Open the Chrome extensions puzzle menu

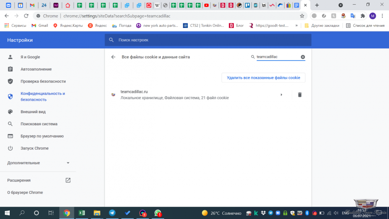[363, 16]
